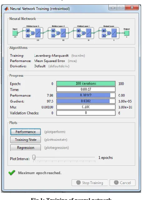This screenshot has height=200, width=142.
Task: Click Hidden Layer 1 sum node
Action: coord(33,33)
